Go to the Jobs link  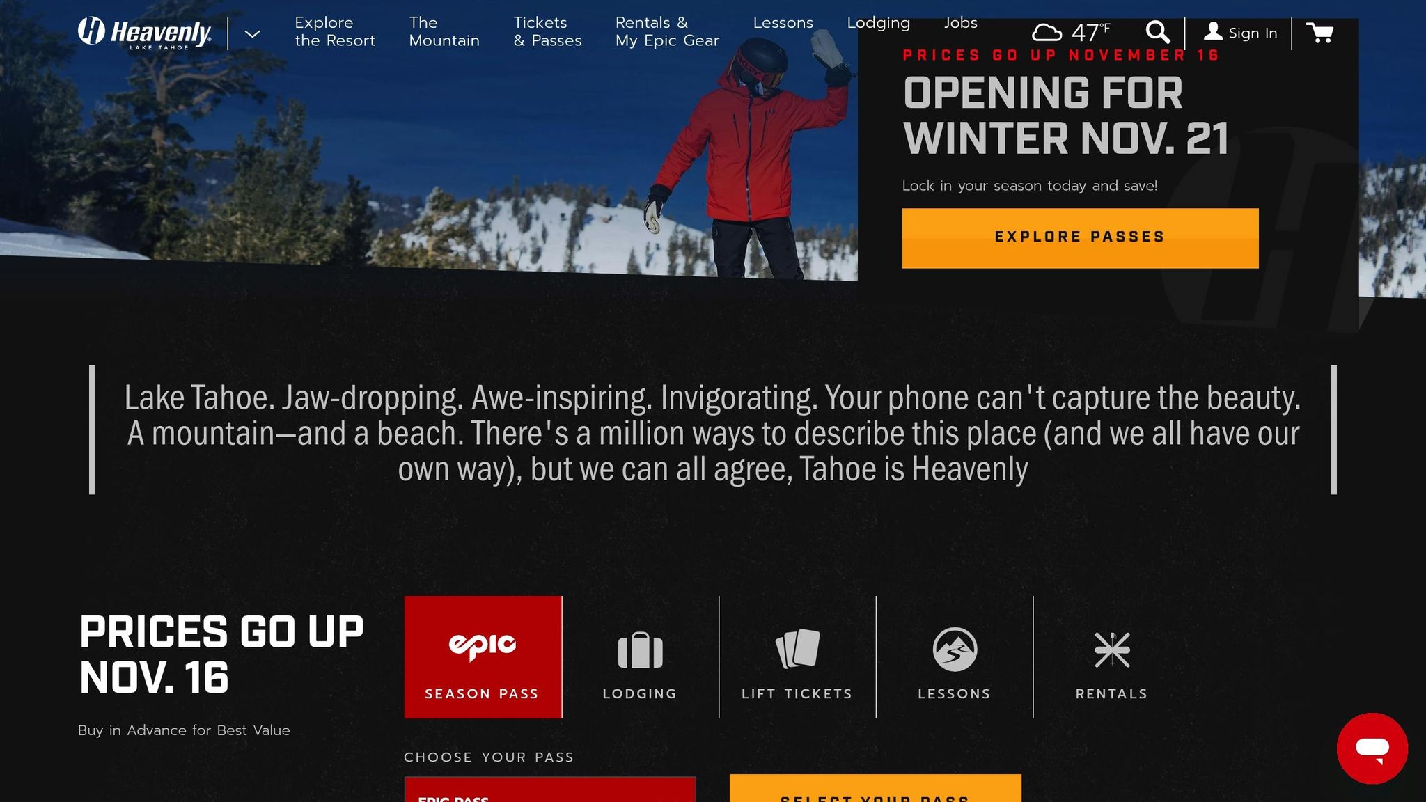[x=960, y=23]
